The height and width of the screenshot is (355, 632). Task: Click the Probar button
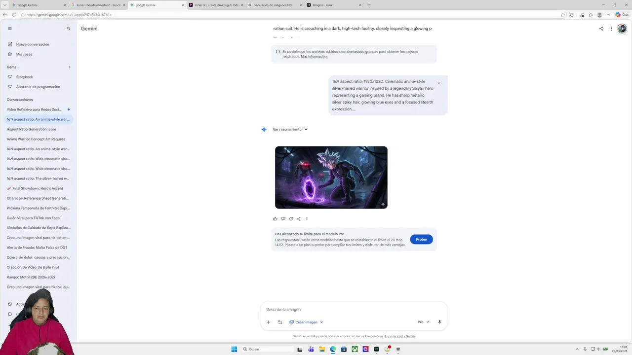pyautogui.click(x=421, y=239)
